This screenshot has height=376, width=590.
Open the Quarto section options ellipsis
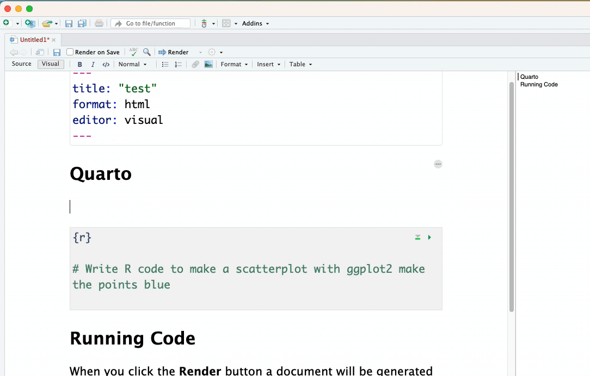(438, 164)
